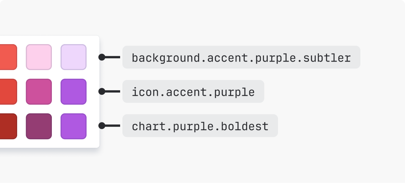The image size is (405, 183).
Task: Pick the coral red swatch in top row
Action: click(x=8, y=57)
